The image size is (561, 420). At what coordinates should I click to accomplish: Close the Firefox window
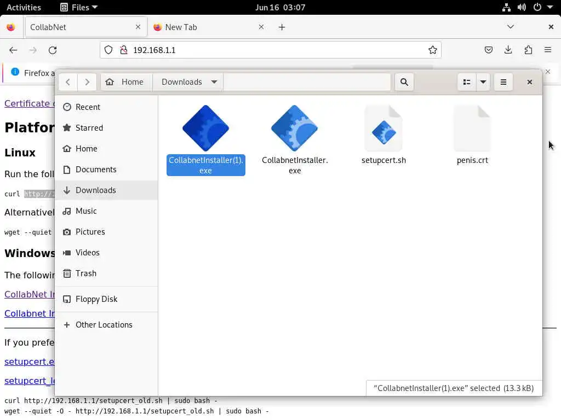tap(551, 27)
